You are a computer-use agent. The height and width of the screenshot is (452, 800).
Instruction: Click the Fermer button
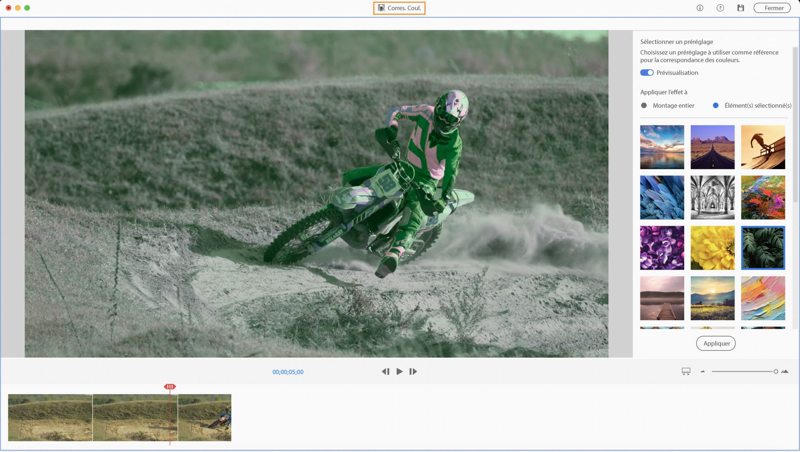[x=772, y=8]
